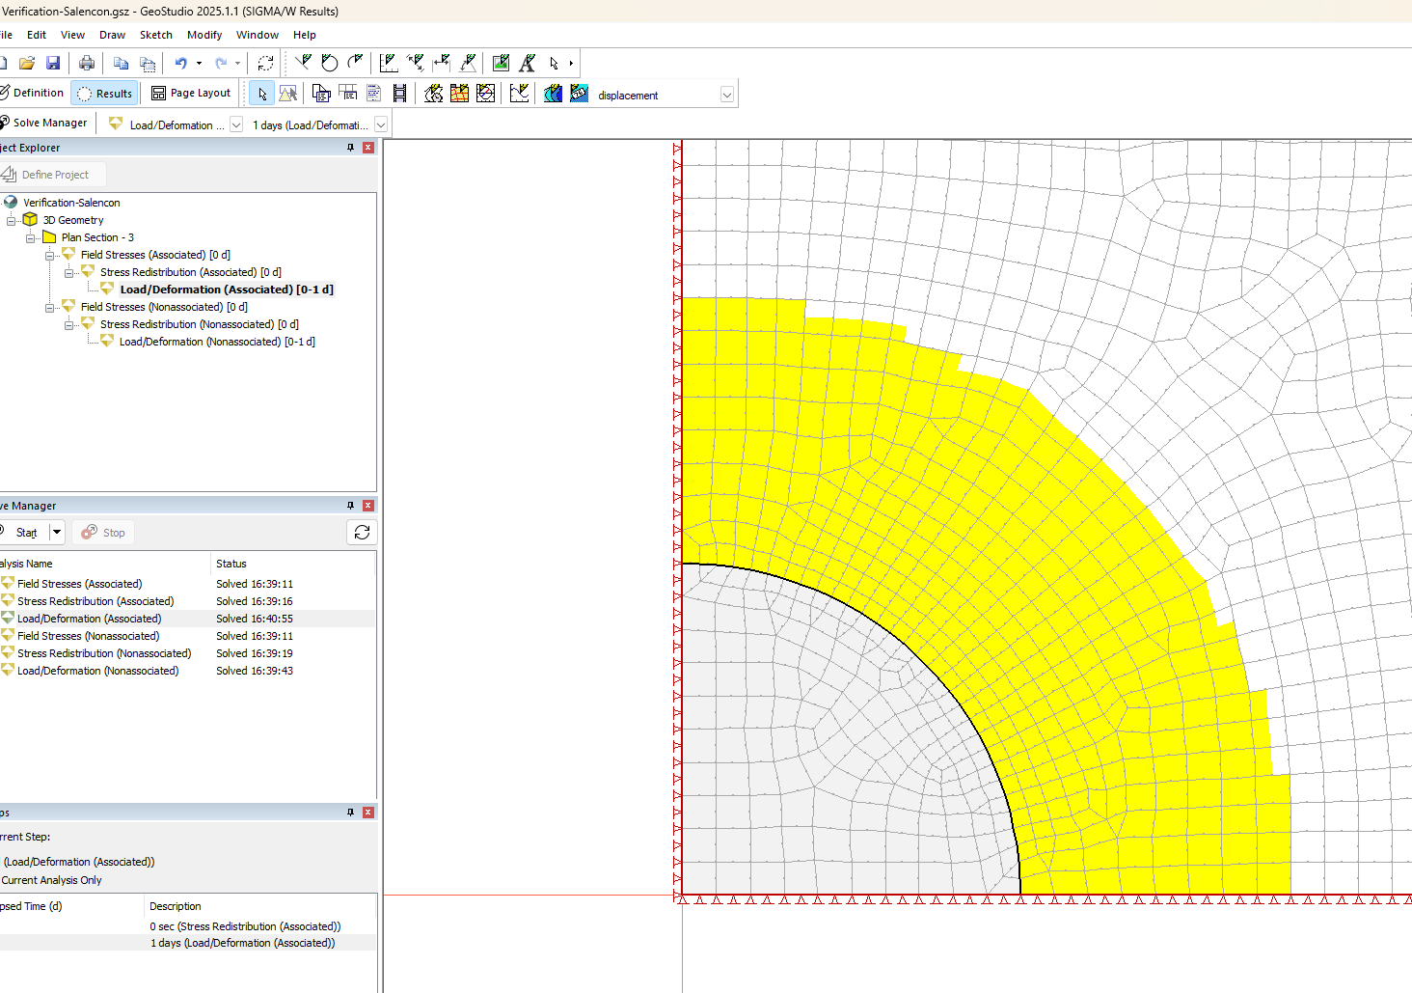Click the sketch text 'A' tool icon

[x=527, y=64]
